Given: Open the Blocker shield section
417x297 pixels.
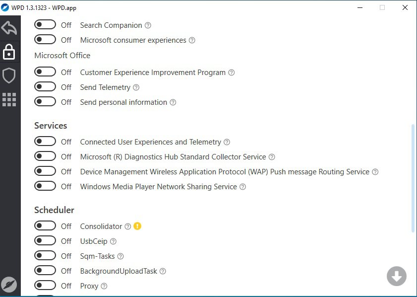Looking at the screenshot, I should pyautogui.click(x=9, y=75).
